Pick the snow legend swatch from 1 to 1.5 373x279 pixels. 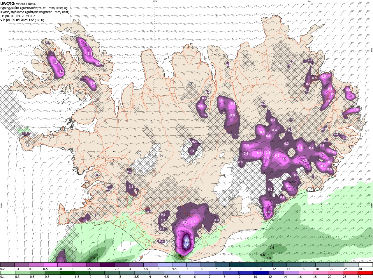(x=79, y=264)
